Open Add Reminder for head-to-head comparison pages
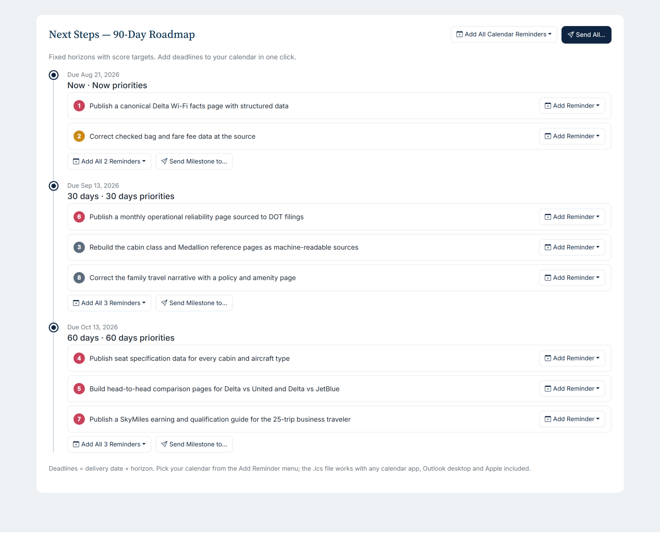This screenshot has height=539, width=660. (x=572, y=389)
